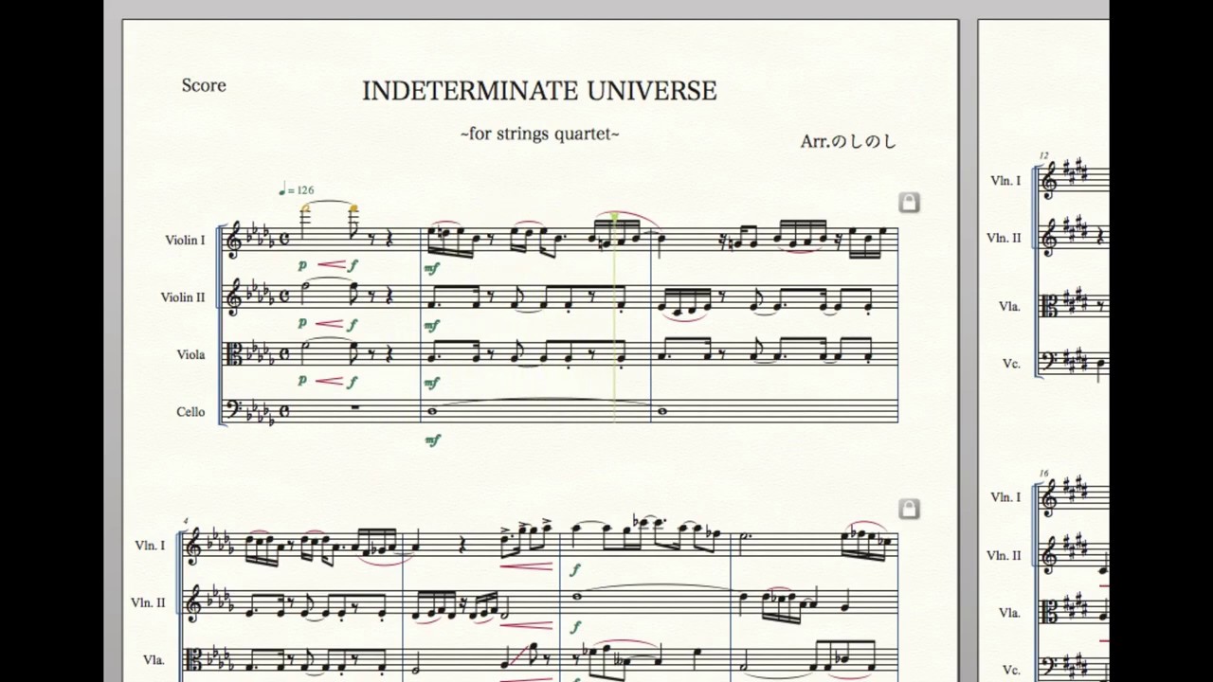Select the tempo marking showing 126
The image size is (1213, 682).
[x=297, y=190]
